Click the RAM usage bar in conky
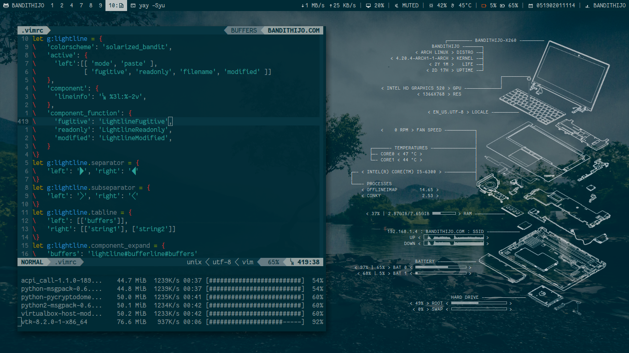The width and height of the screenshot is (629, 353). [x=444, y=214]
